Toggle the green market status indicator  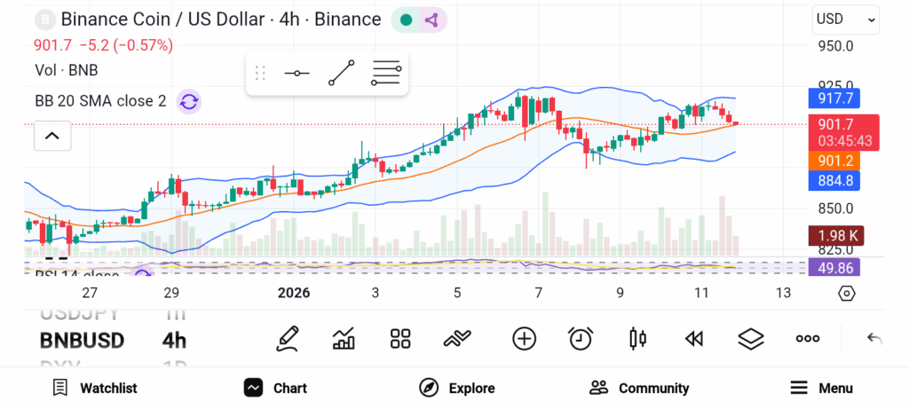click(x=406, y=20)
